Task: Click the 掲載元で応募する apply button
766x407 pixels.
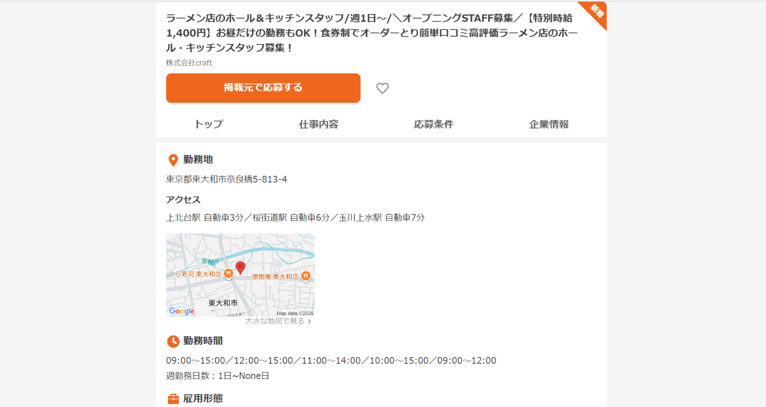Action: (263, 88)
